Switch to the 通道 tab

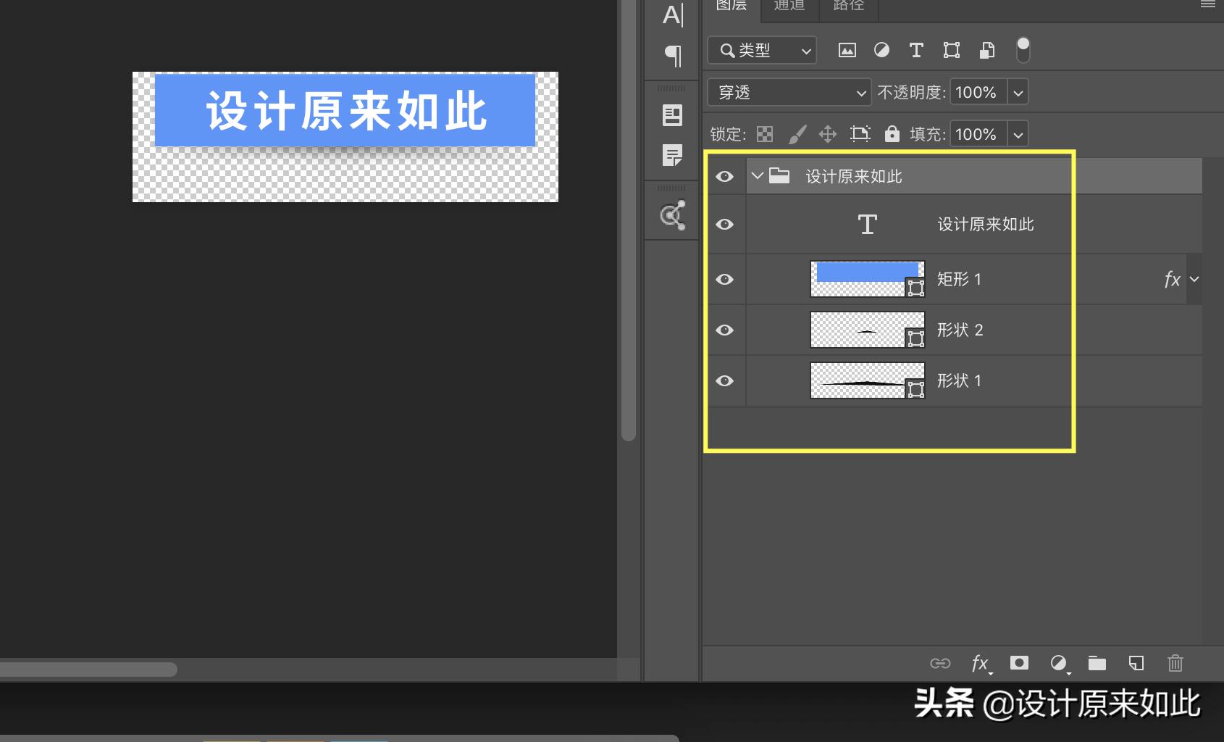pos(789,6)
